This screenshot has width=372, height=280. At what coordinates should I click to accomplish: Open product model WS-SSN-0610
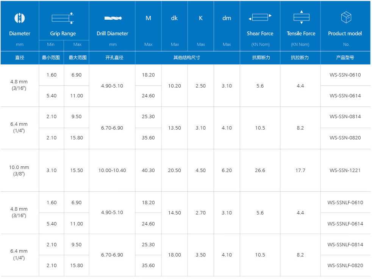[345, 75]
